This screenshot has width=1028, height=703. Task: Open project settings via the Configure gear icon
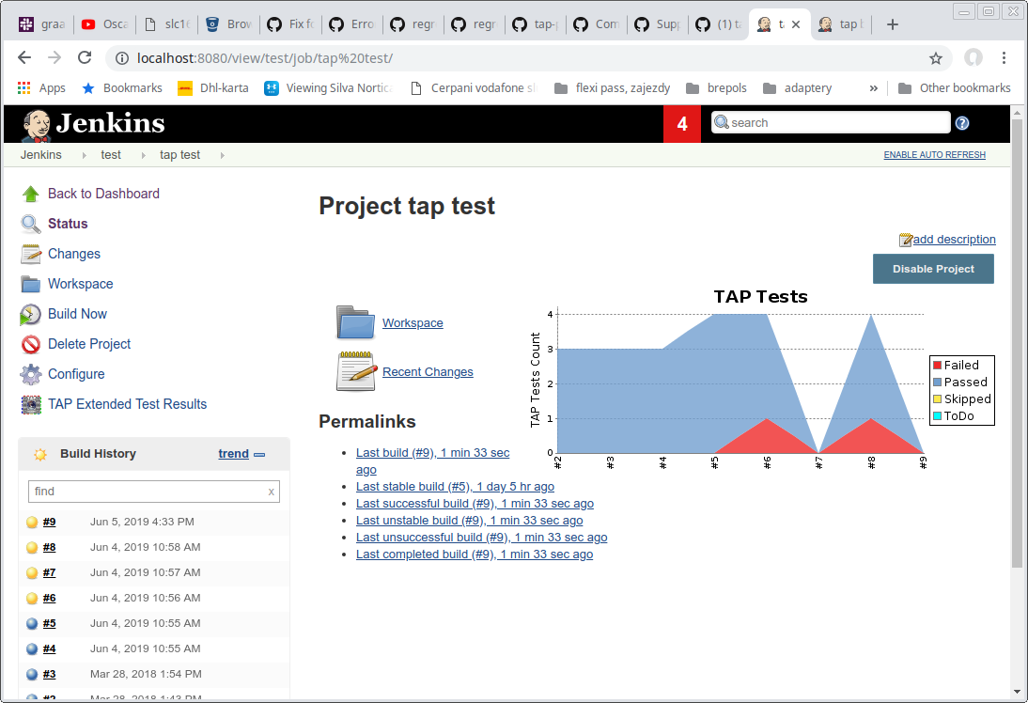pyautogui.click(x=30, y=374)
